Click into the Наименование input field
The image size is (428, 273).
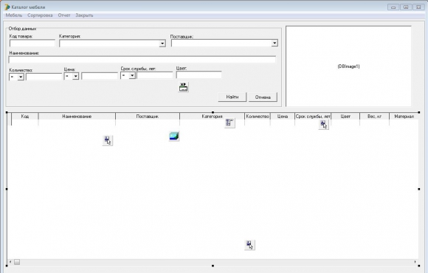(x=142, y=60)
